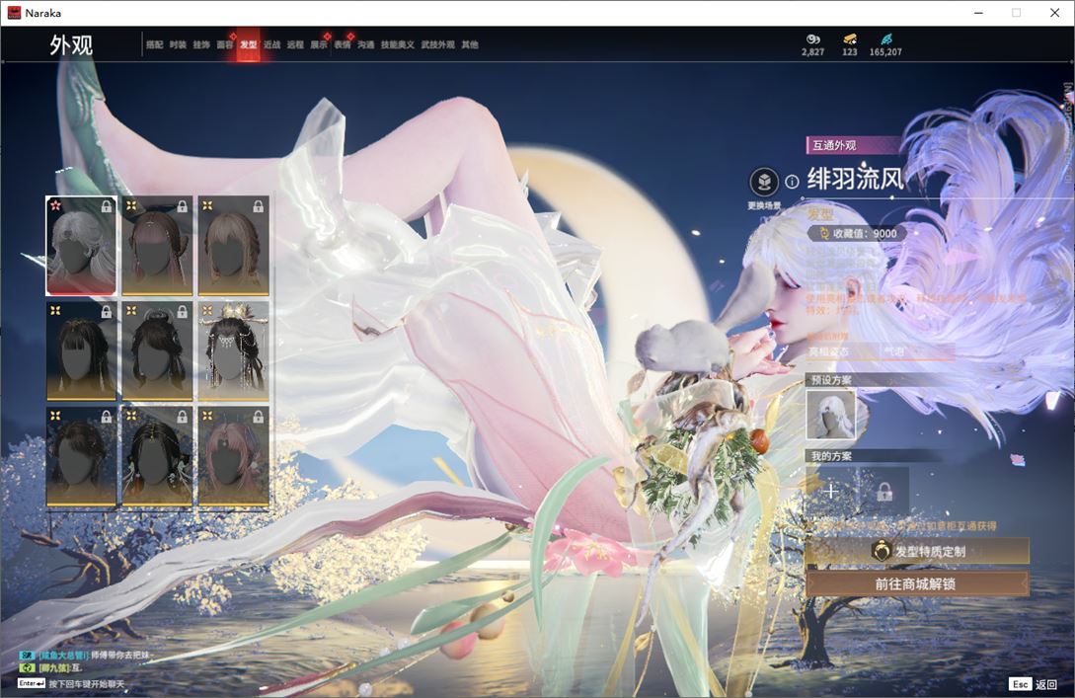Select the pink hairstyle
Image resolution: width=1075 pixels, height=698 pixels.
(233, 456)
